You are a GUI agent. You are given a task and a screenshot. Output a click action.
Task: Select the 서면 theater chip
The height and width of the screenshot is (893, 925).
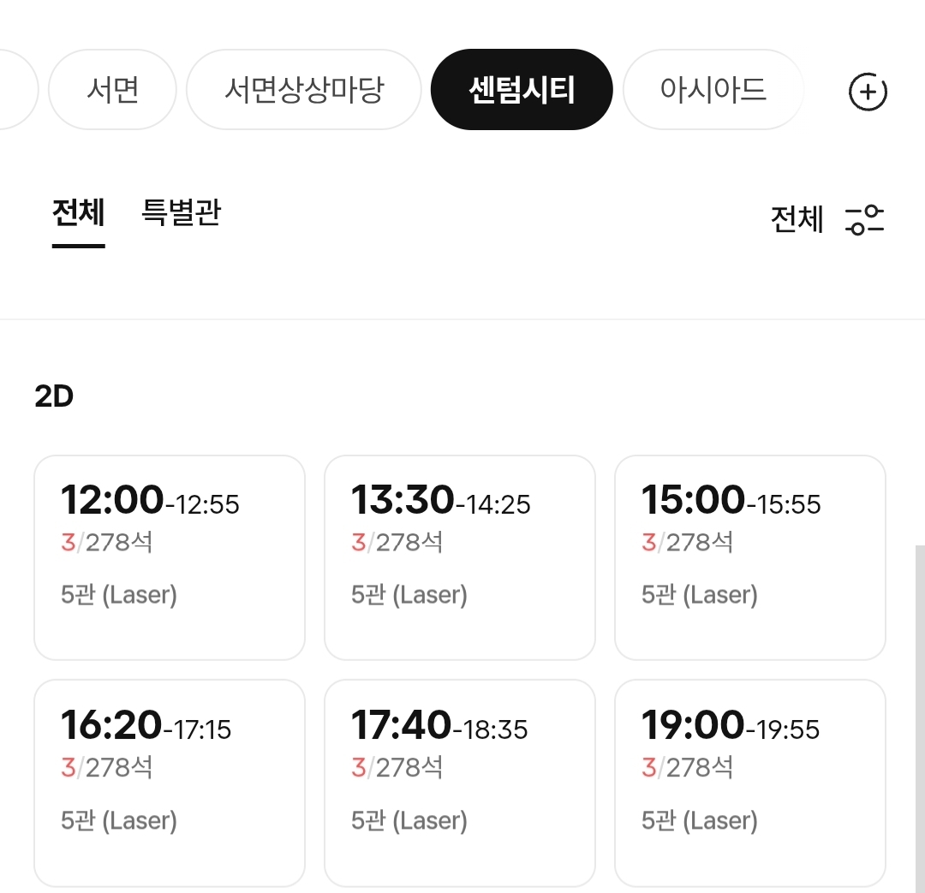(112, 90)
